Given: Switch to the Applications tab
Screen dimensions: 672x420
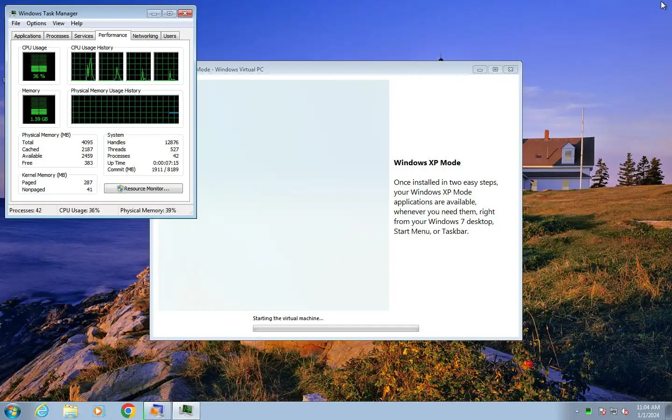Looking at the screenshot, I should pos(28,36).
